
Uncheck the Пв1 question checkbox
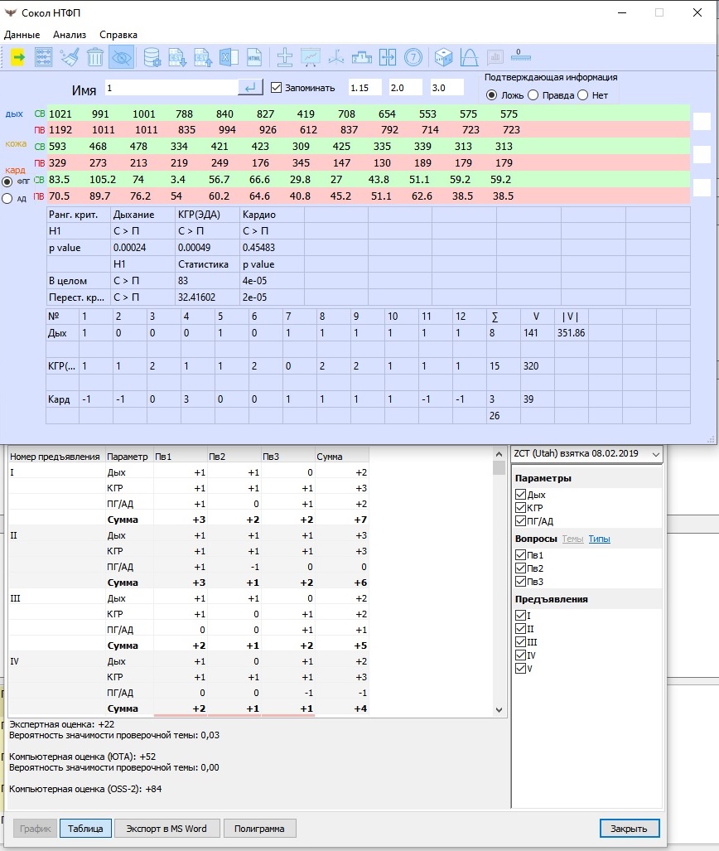[520, 554]
